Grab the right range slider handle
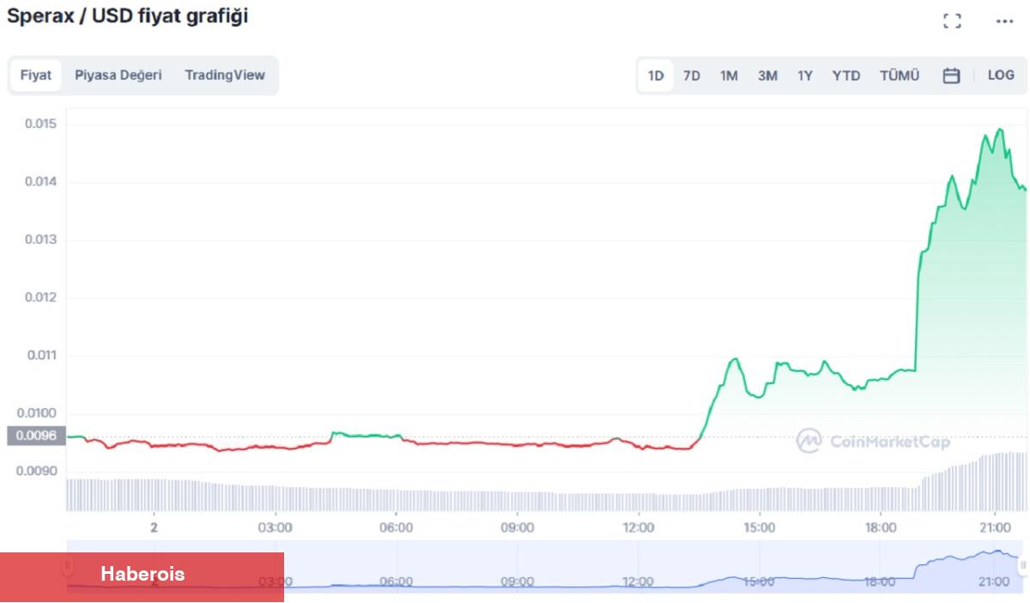 pyautogui.click(x=1022, y=564)
